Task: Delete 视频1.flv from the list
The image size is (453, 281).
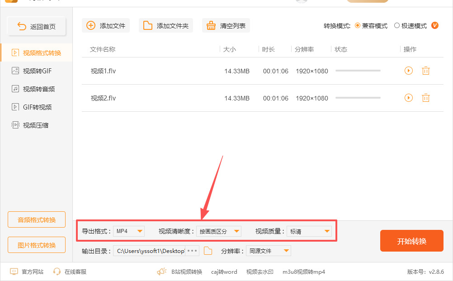Action: click(x=425, y=71)
